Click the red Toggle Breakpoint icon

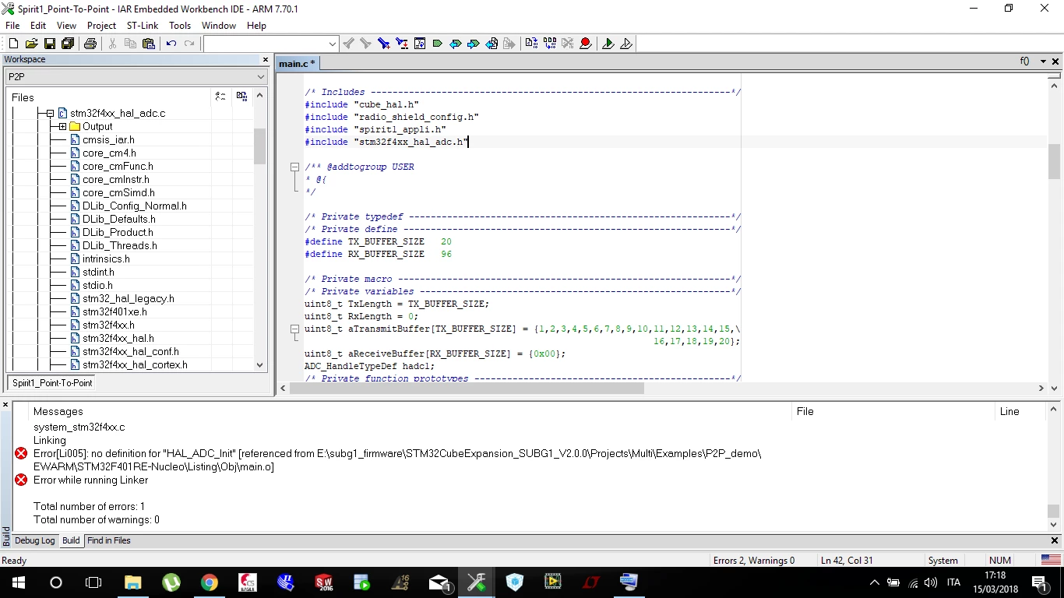coord(586,44)
